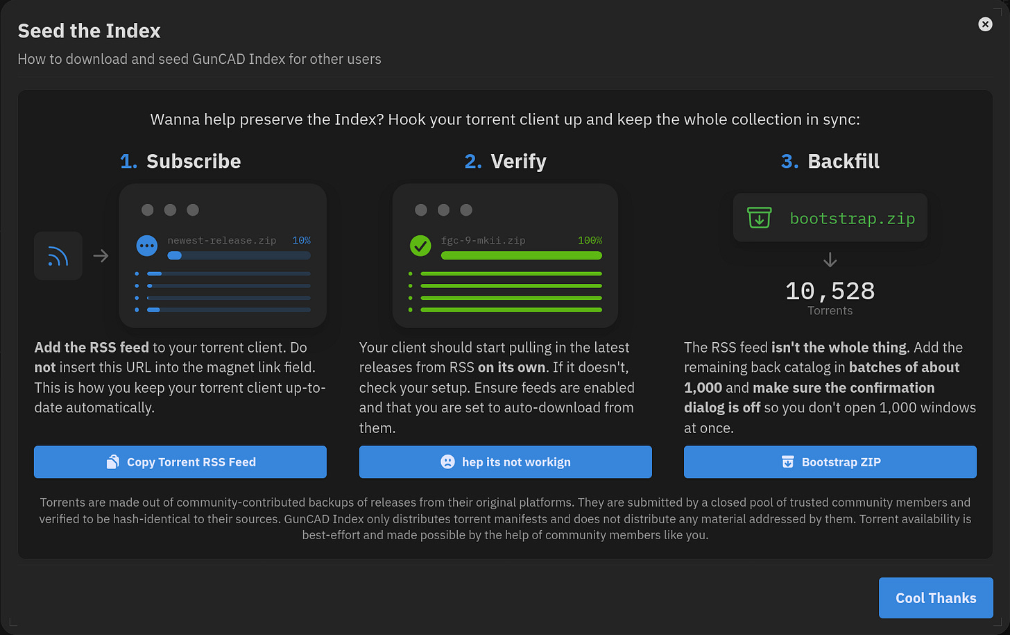Image resolution: width=1010 pixels, height=635 pixels.
Task: Dismiss the dialog with Cool Thanks
Action: coord(936,598)
